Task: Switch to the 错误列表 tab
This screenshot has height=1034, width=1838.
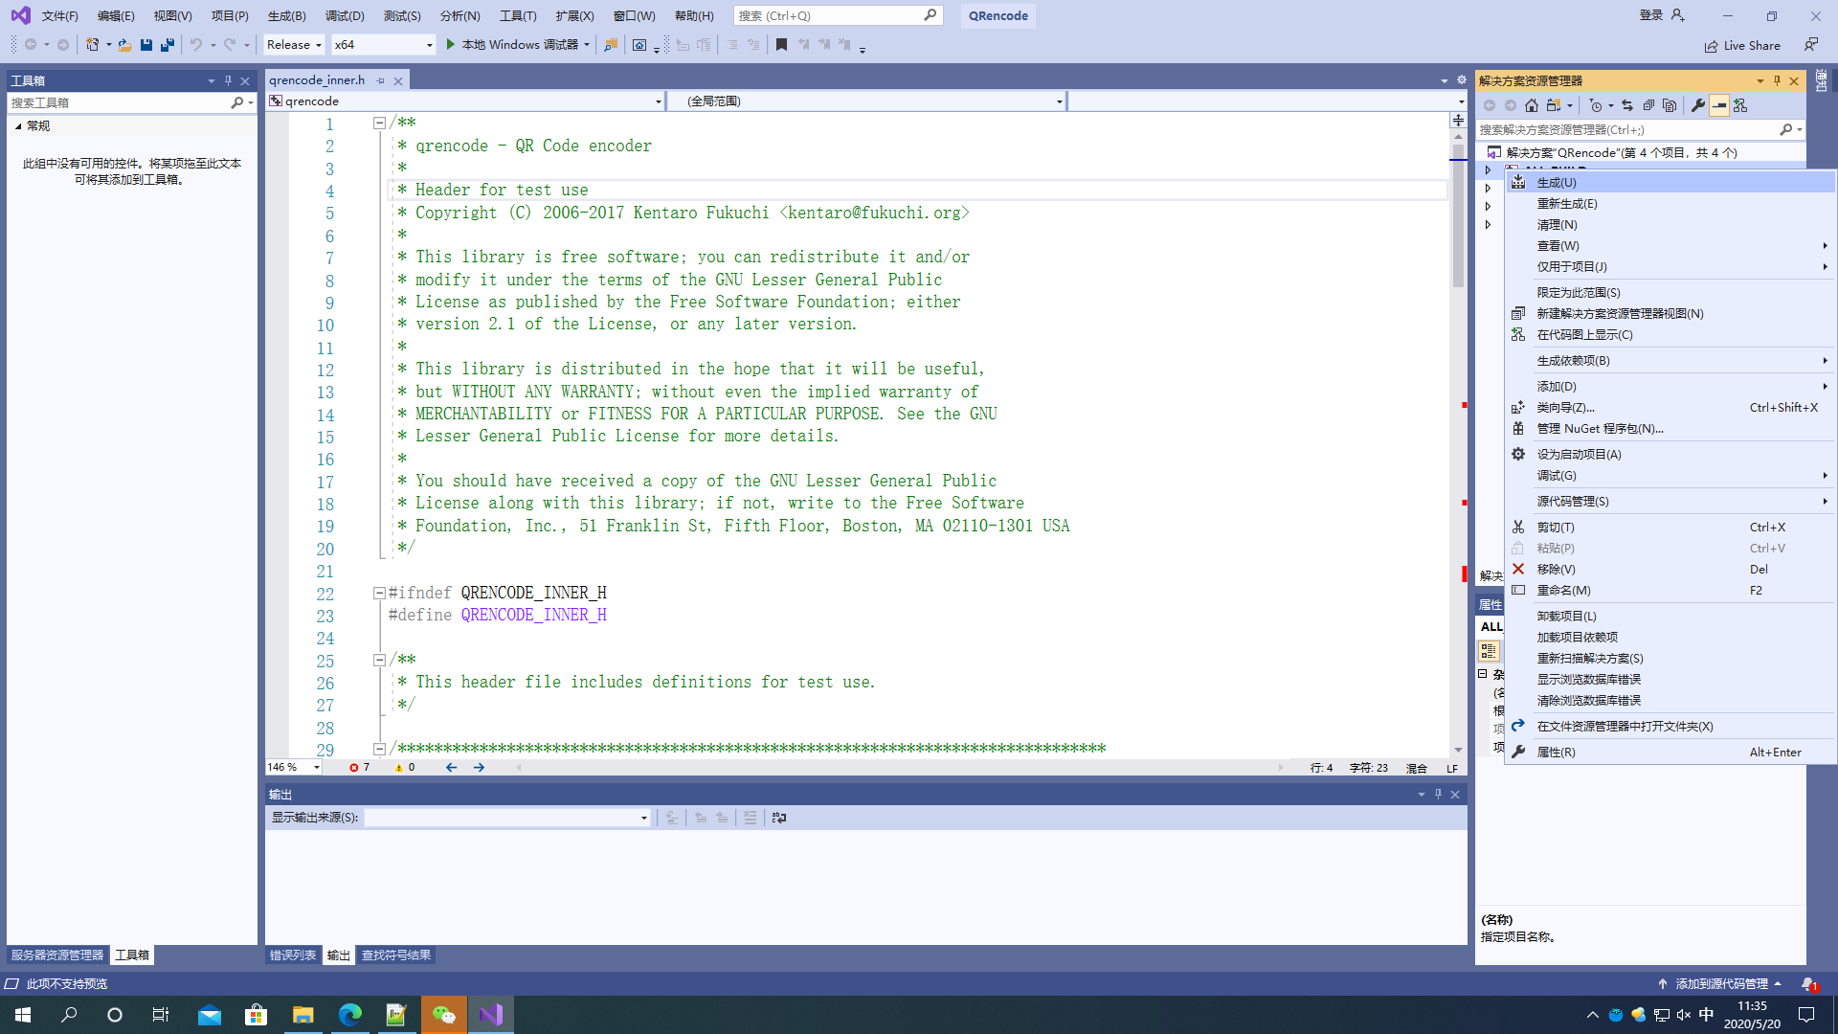Action: tap(292, 955)
